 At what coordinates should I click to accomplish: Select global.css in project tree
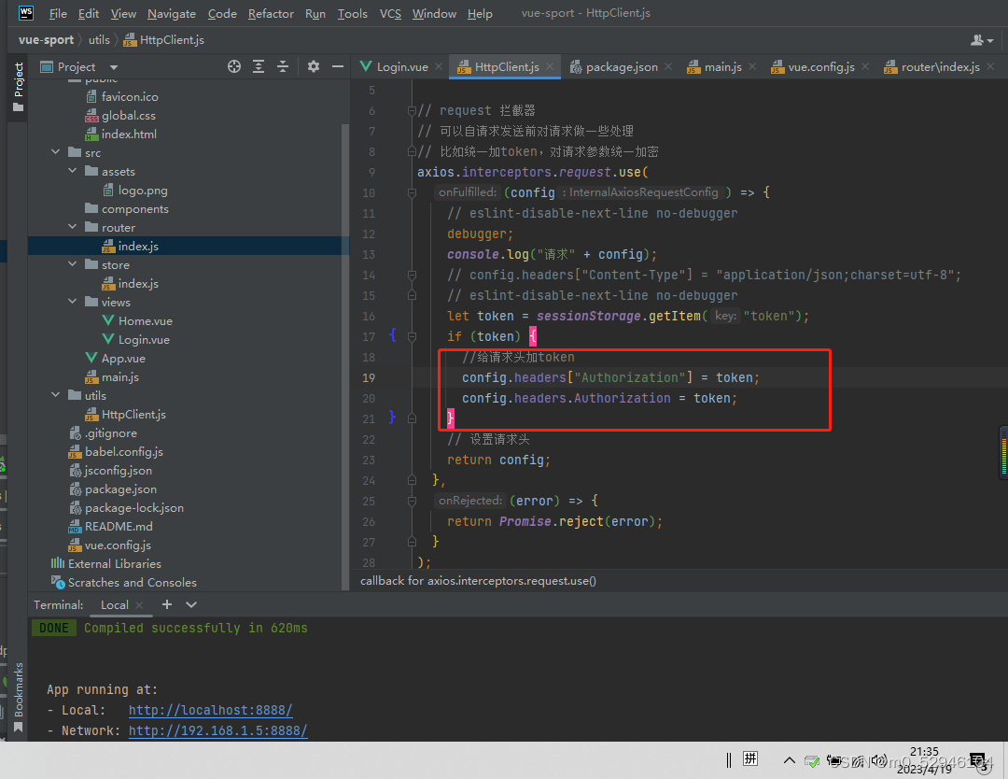(120, 115)
